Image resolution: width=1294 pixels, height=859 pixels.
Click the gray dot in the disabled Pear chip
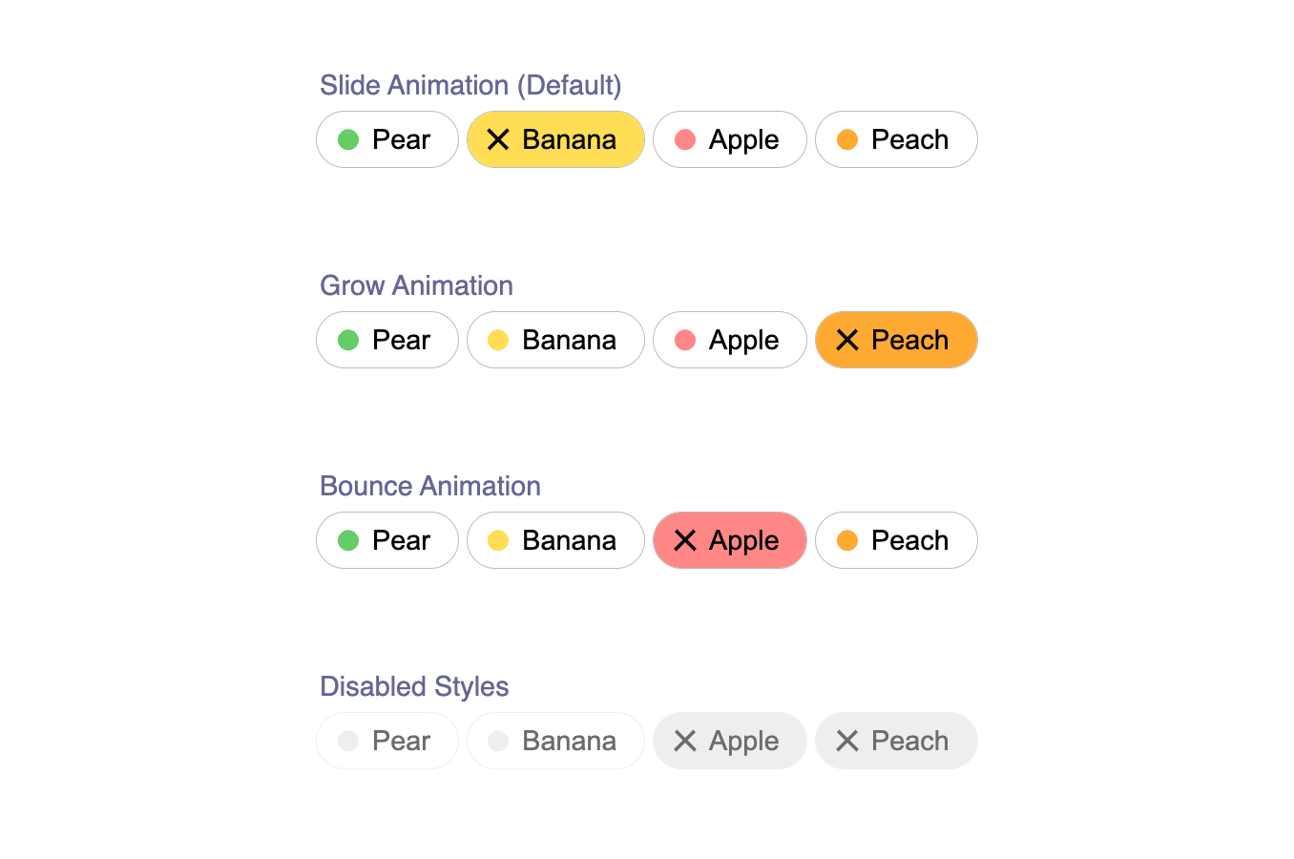tap(348, 741)
